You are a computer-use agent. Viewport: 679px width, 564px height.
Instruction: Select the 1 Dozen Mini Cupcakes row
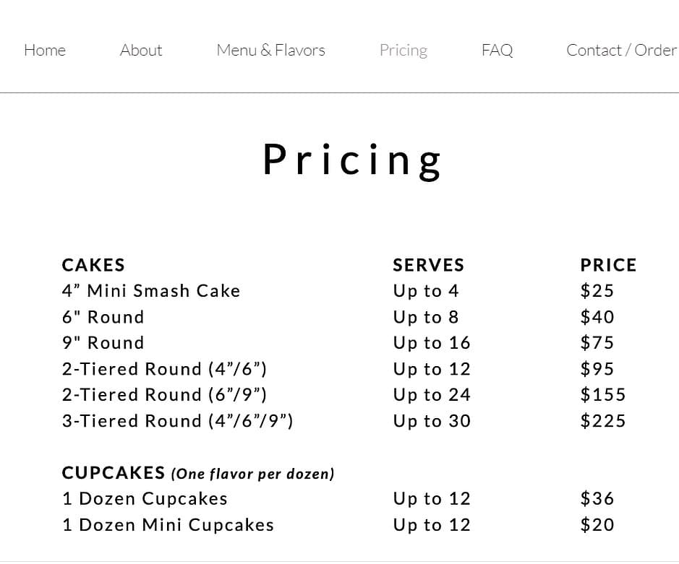(167, 524)
